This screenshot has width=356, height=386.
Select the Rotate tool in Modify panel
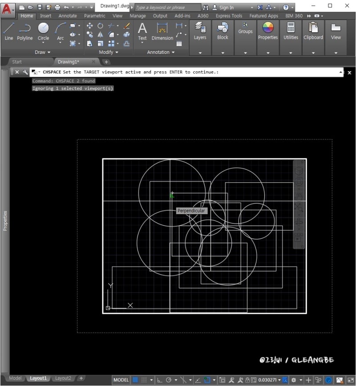(100, 25)
